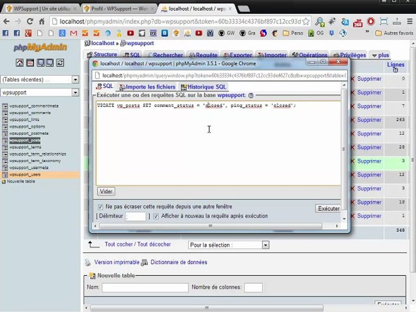Click SQL help question mark icon
This screenshot has width=416, height=312.
pyautogui.click(x=251, y=95)
